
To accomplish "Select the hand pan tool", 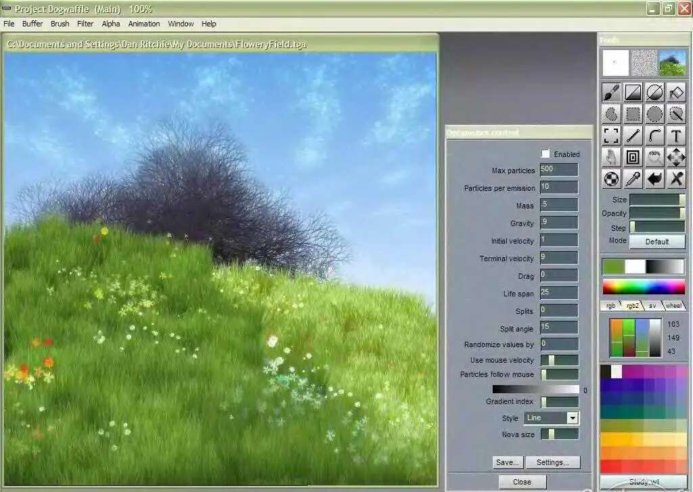I will (611, 158).
